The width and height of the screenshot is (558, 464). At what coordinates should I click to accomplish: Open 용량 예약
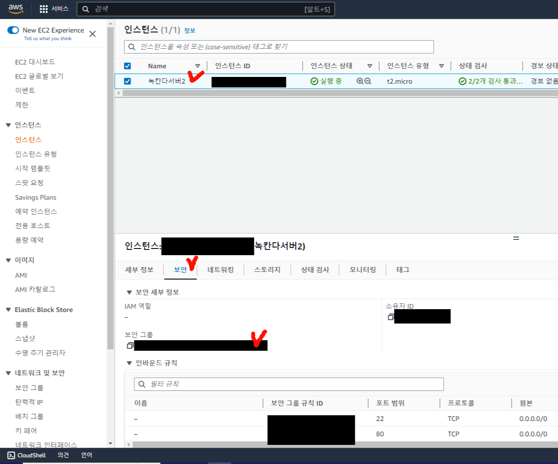[x=29, y=240]
